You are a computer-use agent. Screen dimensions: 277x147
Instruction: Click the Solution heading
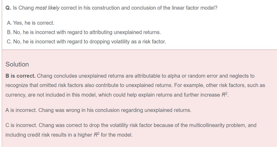pos(17,64)
